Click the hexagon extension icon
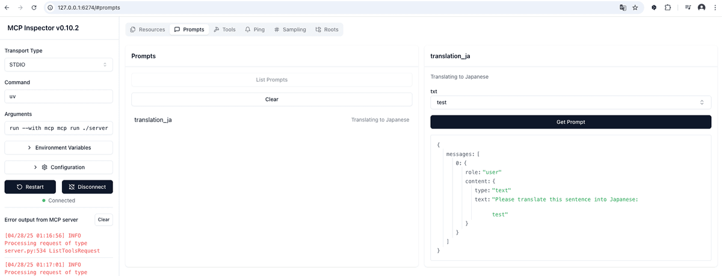722x276 pixels. tap(655, 8)
